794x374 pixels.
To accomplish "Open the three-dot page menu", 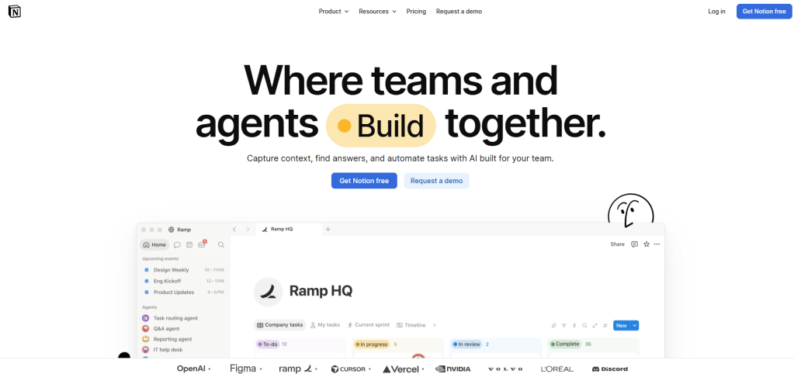I will point(657,244).
